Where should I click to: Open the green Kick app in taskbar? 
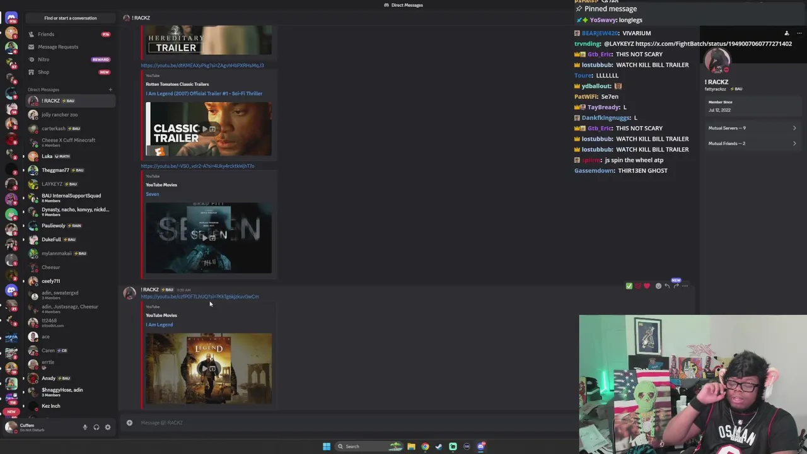click(x=453, y=446)
